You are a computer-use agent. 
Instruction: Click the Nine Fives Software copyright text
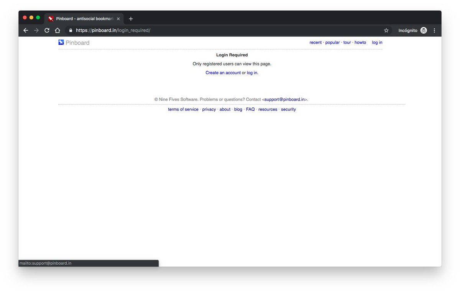tap(176, 99)
